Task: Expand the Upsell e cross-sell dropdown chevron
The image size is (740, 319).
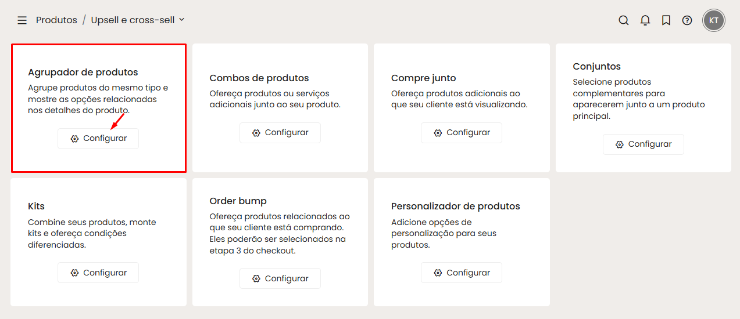Action: 182,20
